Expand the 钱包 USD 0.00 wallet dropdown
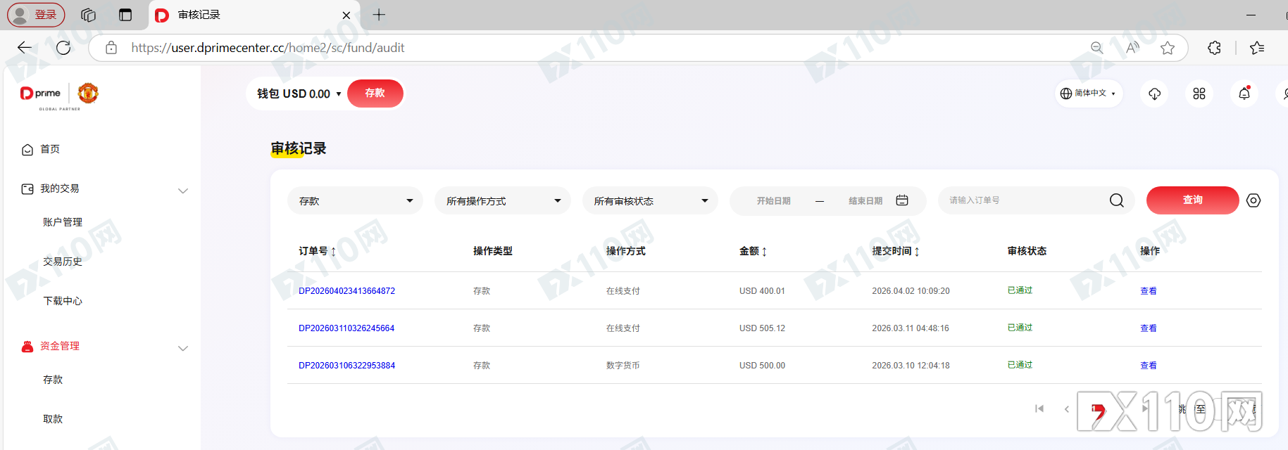Image resolution: width=1288 pixels, height=450 pixels. point(299,94)
